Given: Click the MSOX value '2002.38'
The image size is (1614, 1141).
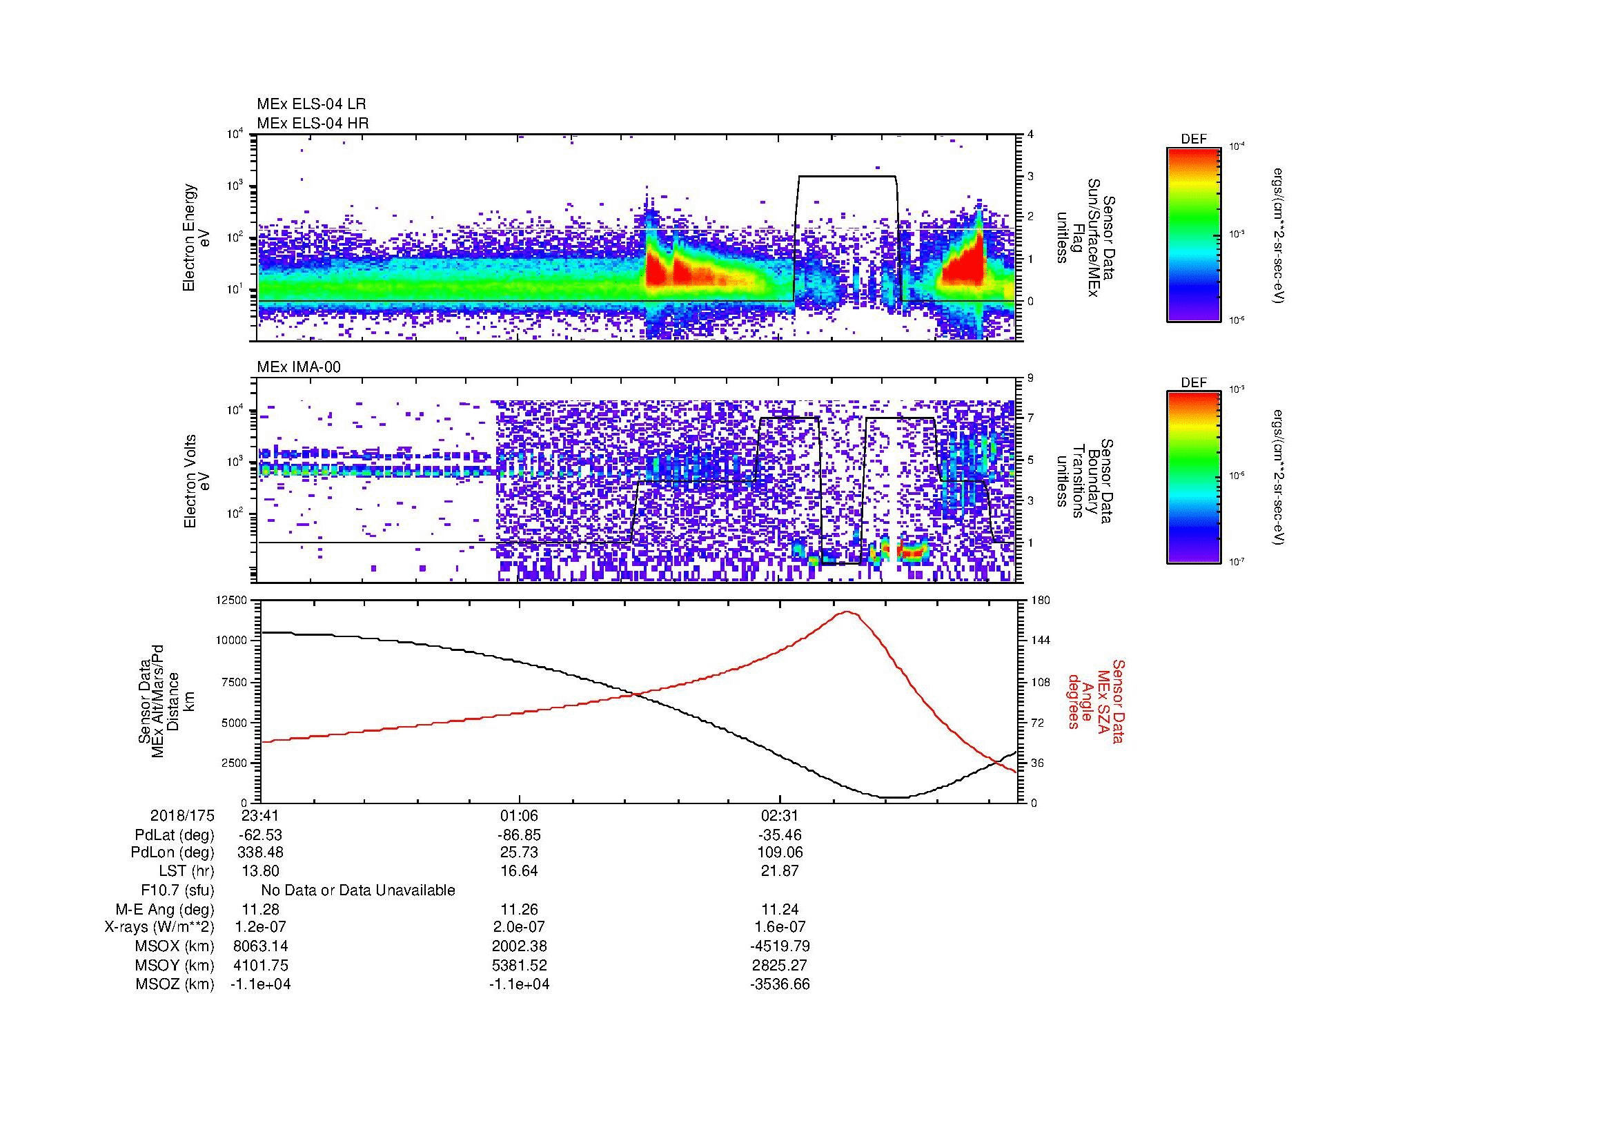Looking at the screenshot, I should click(520, 946).
